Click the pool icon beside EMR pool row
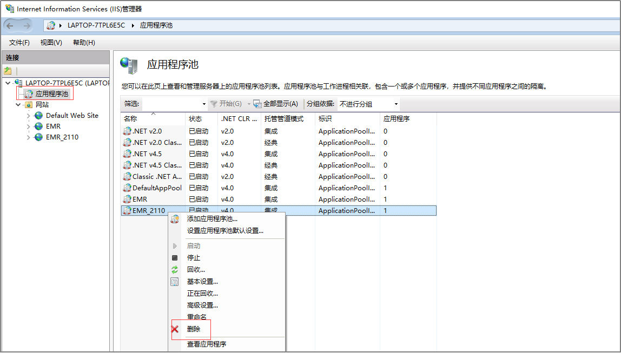The height and width of the screenshot is (353, 621). [x=127, y=199]
